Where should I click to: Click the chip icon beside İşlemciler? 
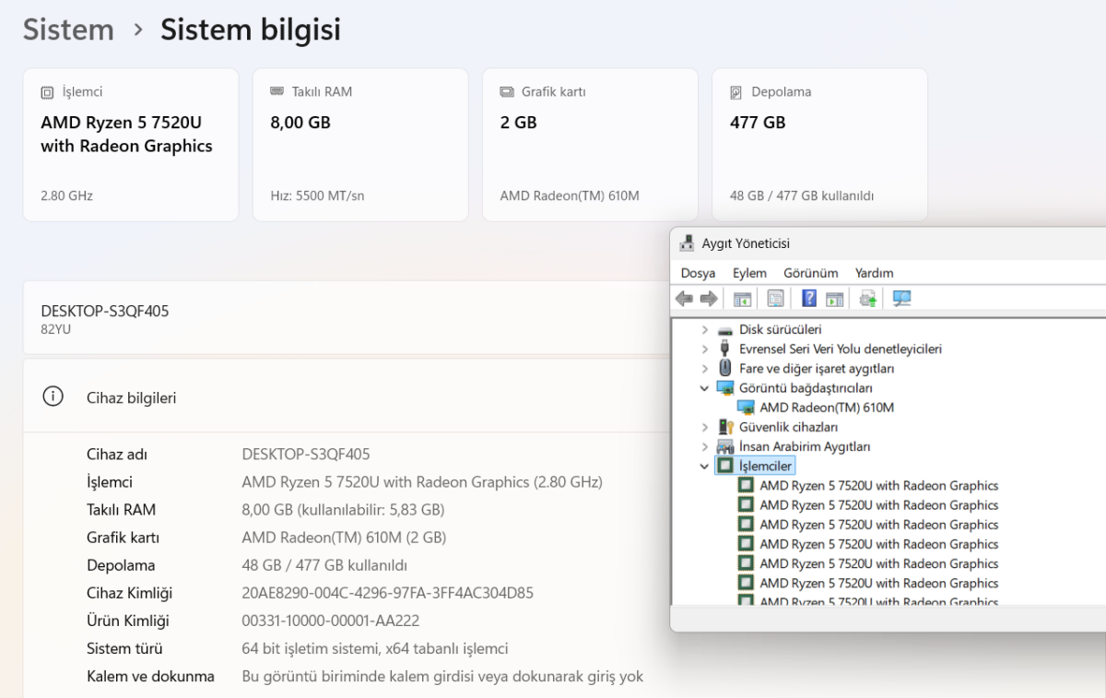click(x=725, y=466)
